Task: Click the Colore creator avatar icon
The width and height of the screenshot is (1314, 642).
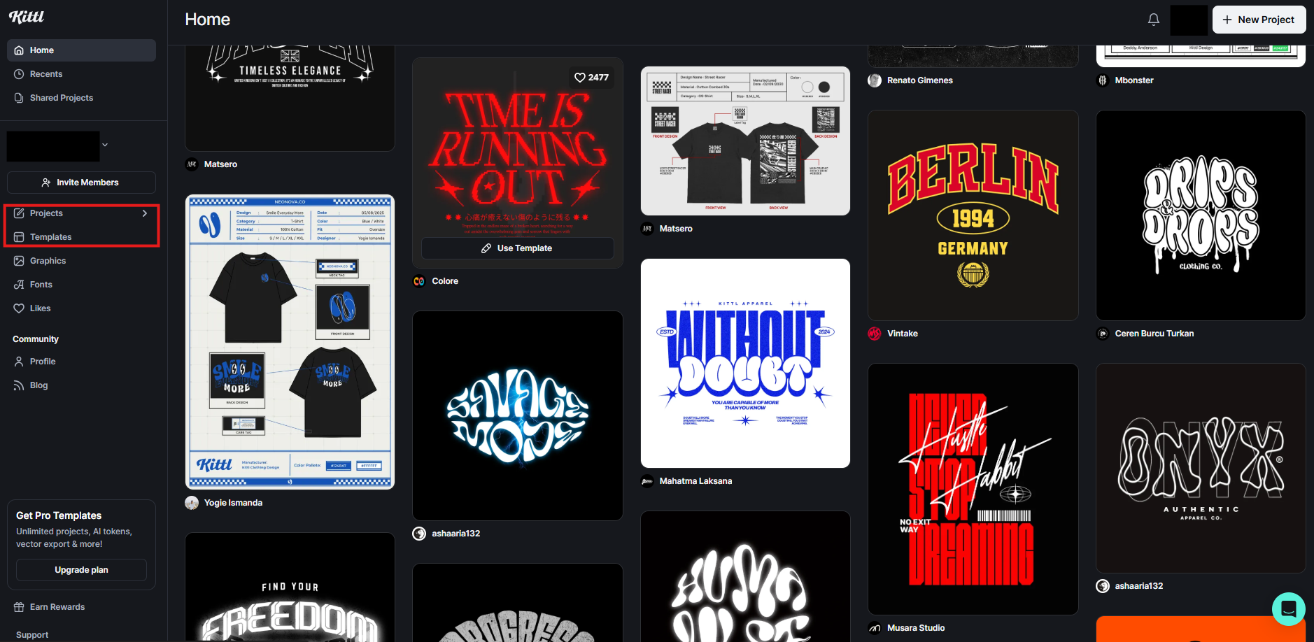Action: (419, 281)
